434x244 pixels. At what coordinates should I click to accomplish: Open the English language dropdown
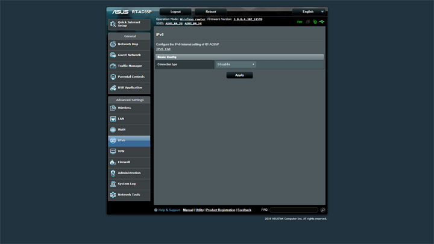point(309,11)
